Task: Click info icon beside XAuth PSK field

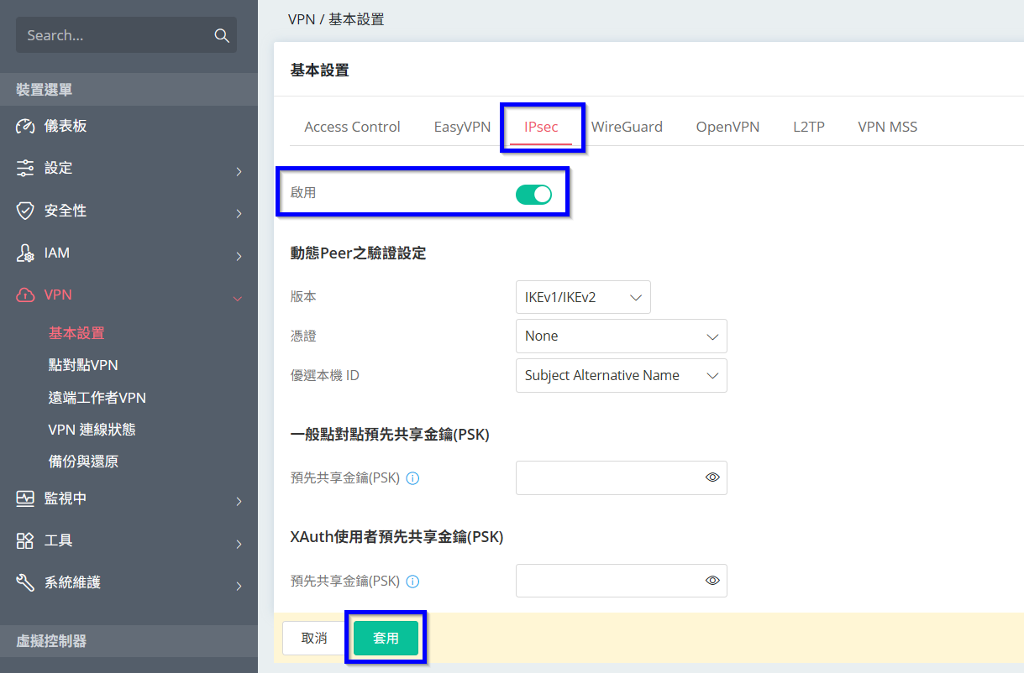Action: (x=412, y=581)
